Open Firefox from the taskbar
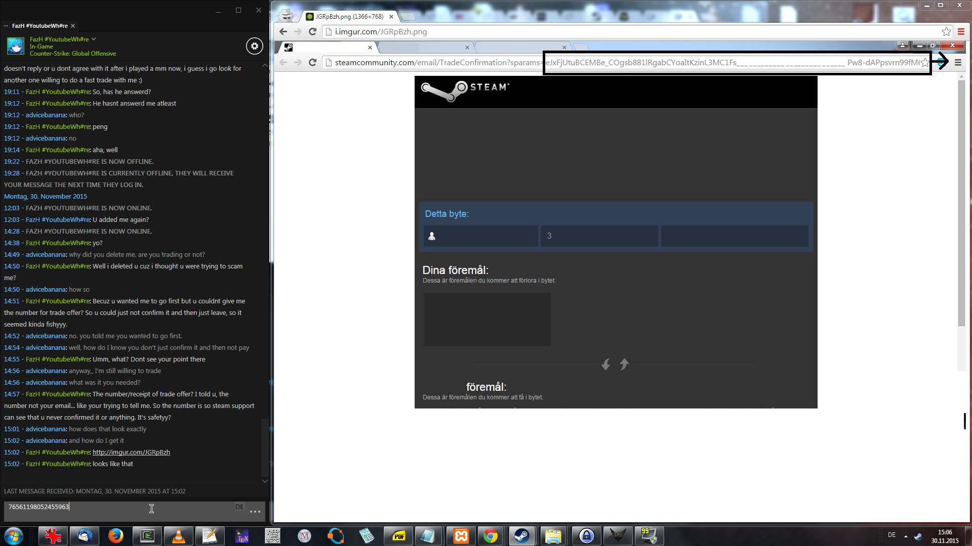 coord(115,536)
